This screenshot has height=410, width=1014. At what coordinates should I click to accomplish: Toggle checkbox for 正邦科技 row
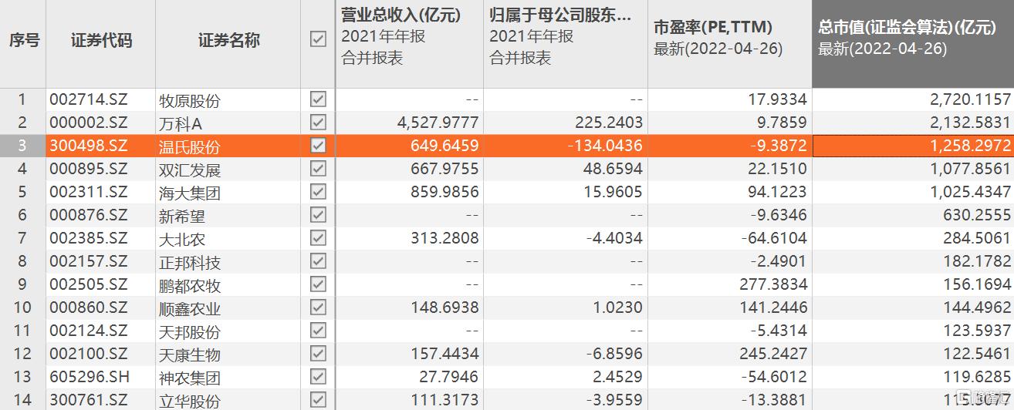(x=318, y=261)
